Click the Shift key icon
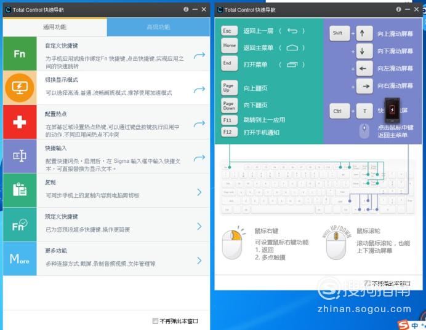This screenshot has width=426, height=330. [x=339, y=33]
